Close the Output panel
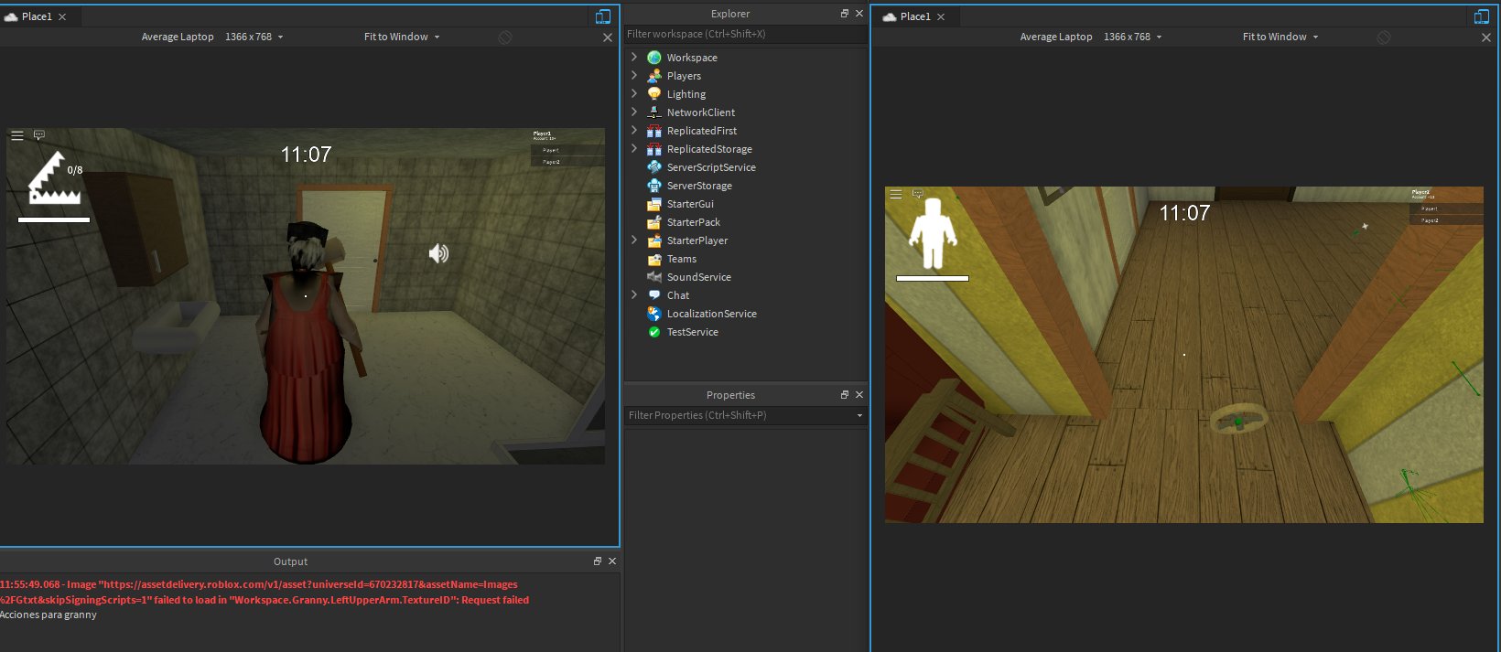Screen dimensions: 1501x652 (x=612, y=561)
